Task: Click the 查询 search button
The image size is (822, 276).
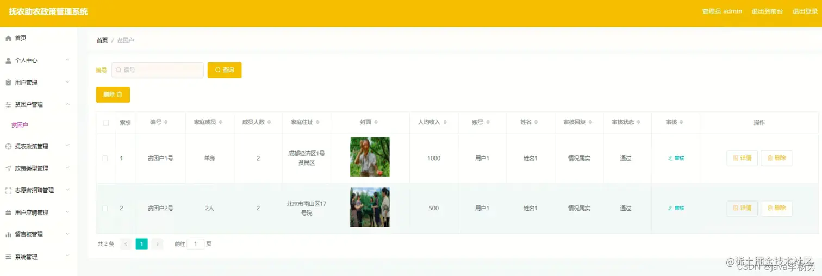Action: (x=225, y=70)
